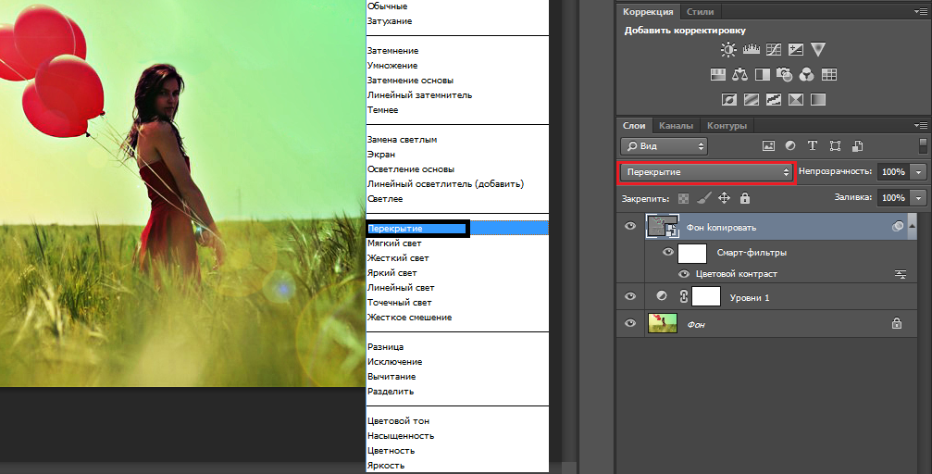Switch to the Каналы tab
Screen dimensions: 932x474
(x=676, y=126)
